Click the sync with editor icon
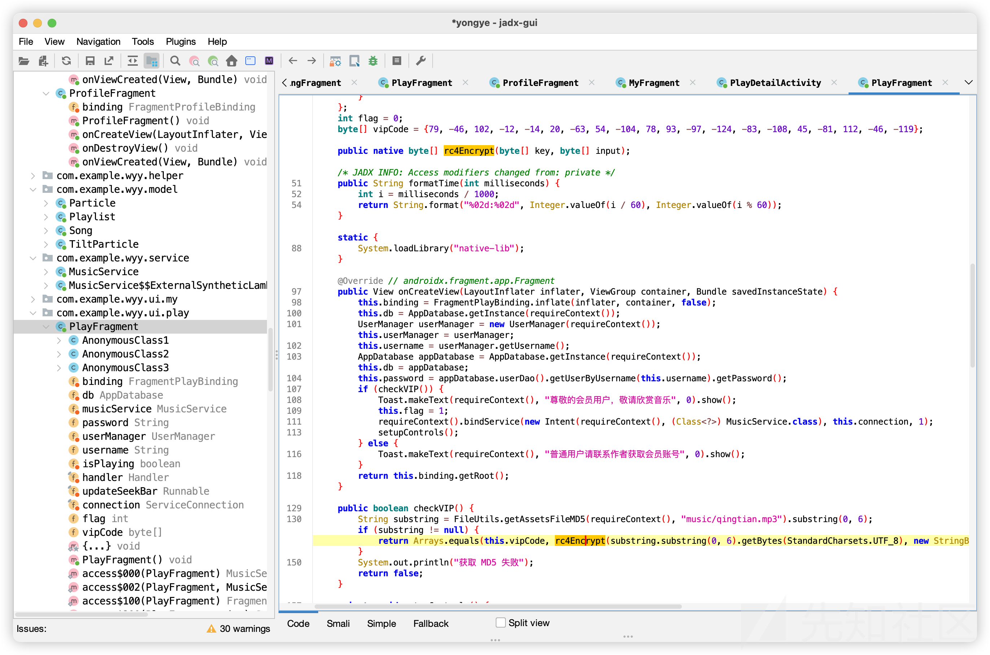Screen dimensions: 990x655 pyautogui.click(x=133, y=61)
